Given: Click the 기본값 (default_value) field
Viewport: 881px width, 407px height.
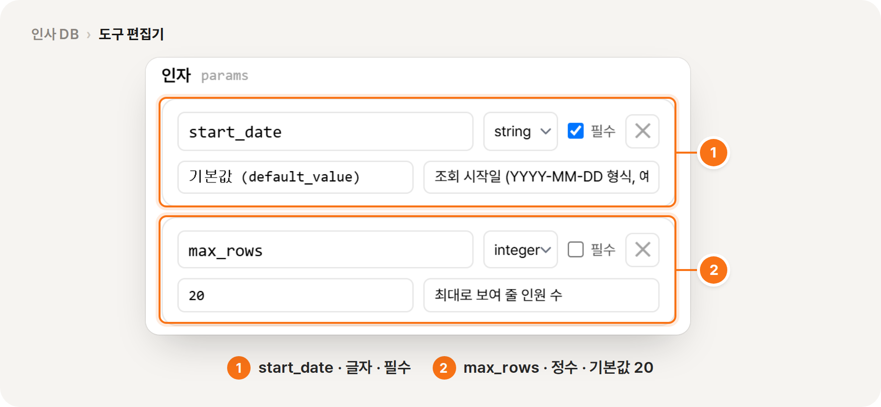Looking at the screenshot, I should [x=295, y=177].
